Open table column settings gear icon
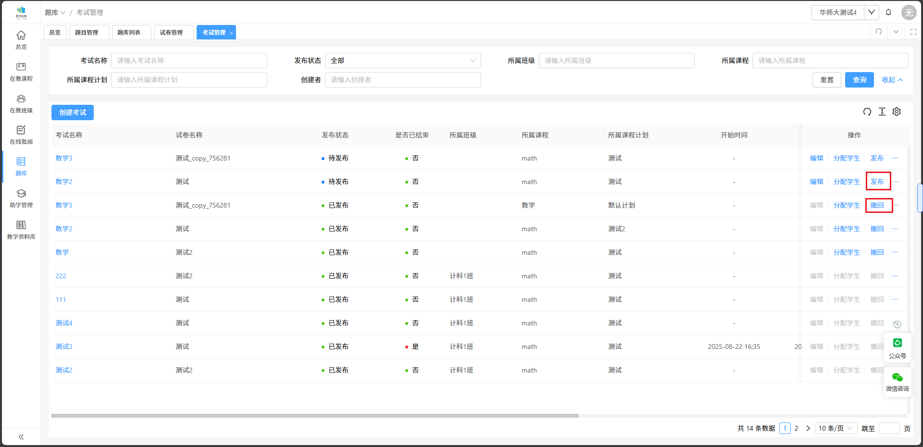This screenshot has height=447, width=923. [897, 112]
